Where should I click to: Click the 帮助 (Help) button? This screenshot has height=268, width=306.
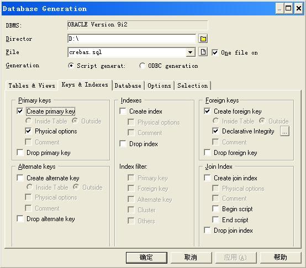click(x=281, y=258)
